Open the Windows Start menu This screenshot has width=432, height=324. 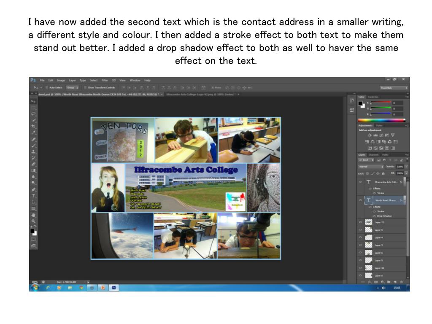click(35, 288)
